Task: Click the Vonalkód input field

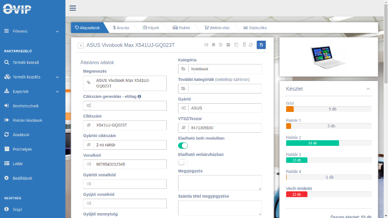Action: click(x=125, y=164)
